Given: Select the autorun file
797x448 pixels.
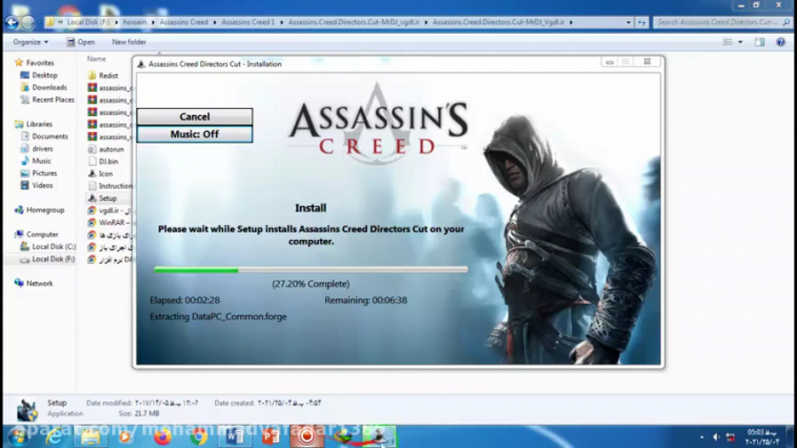Looking at the screenshot, I should [x=111, y=150].
